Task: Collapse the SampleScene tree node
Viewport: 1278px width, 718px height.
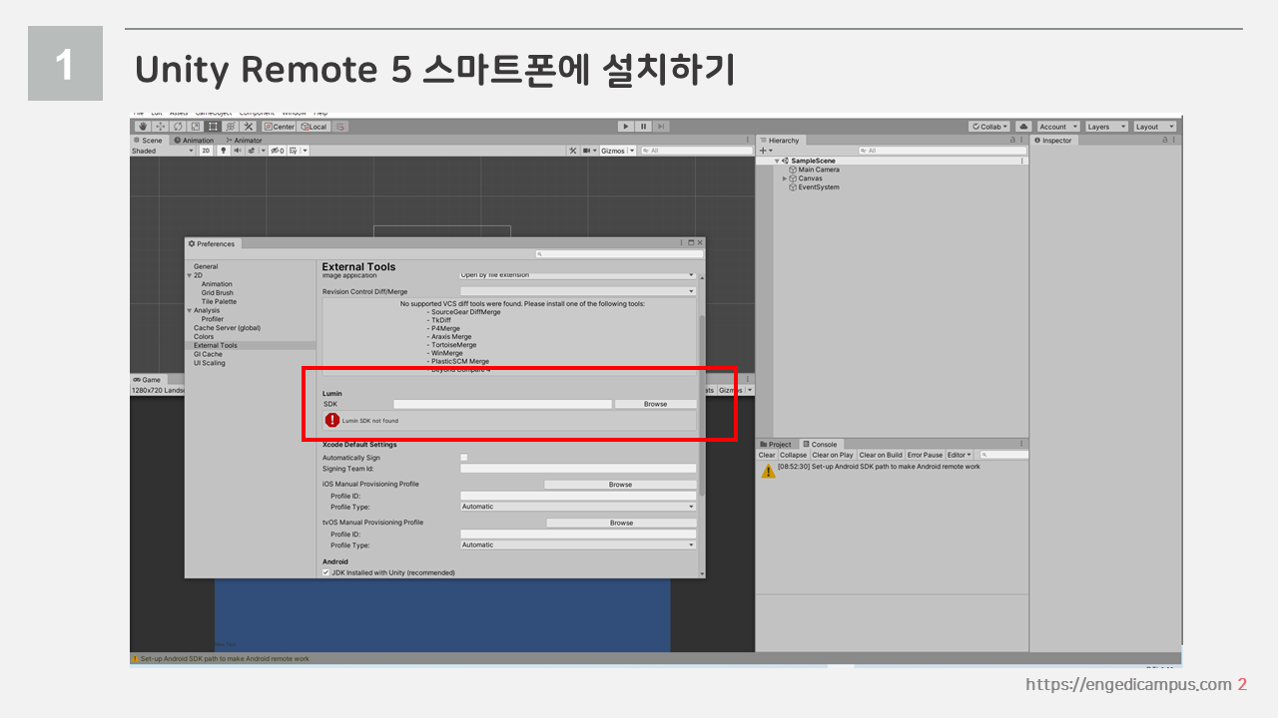Action: [x=777, y=161]
